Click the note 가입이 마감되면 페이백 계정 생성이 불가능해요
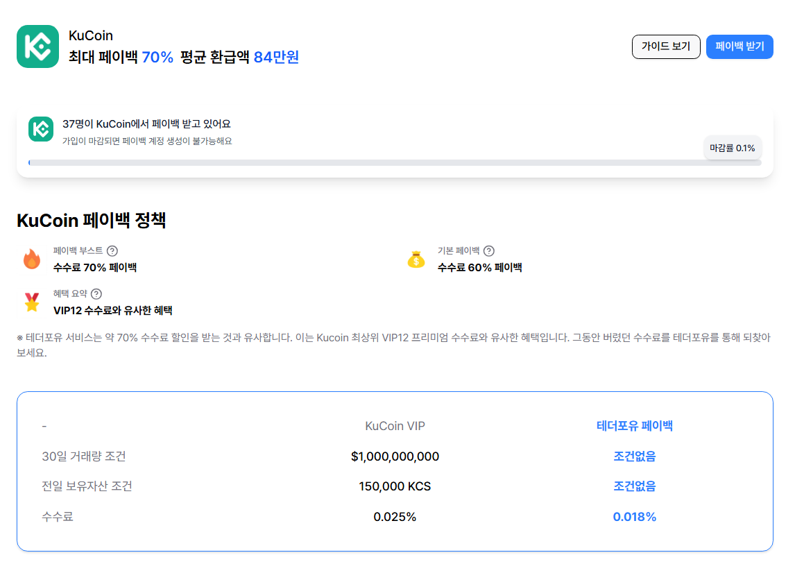The image size is (804, 564). [147, 141]
